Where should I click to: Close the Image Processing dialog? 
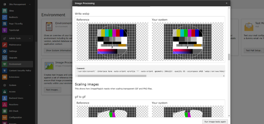click(x=227, y=3)
